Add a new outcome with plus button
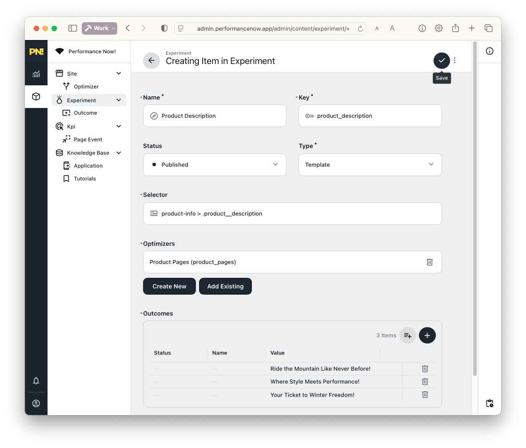The height and width of the screenshot is (448, 526). 427,335
